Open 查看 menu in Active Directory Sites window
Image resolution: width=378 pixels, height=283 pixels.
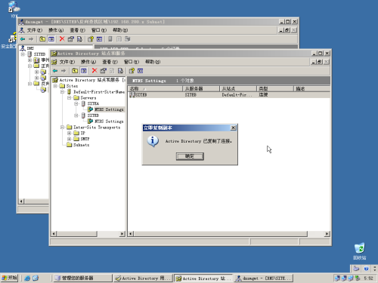click(x=110, y=62)
